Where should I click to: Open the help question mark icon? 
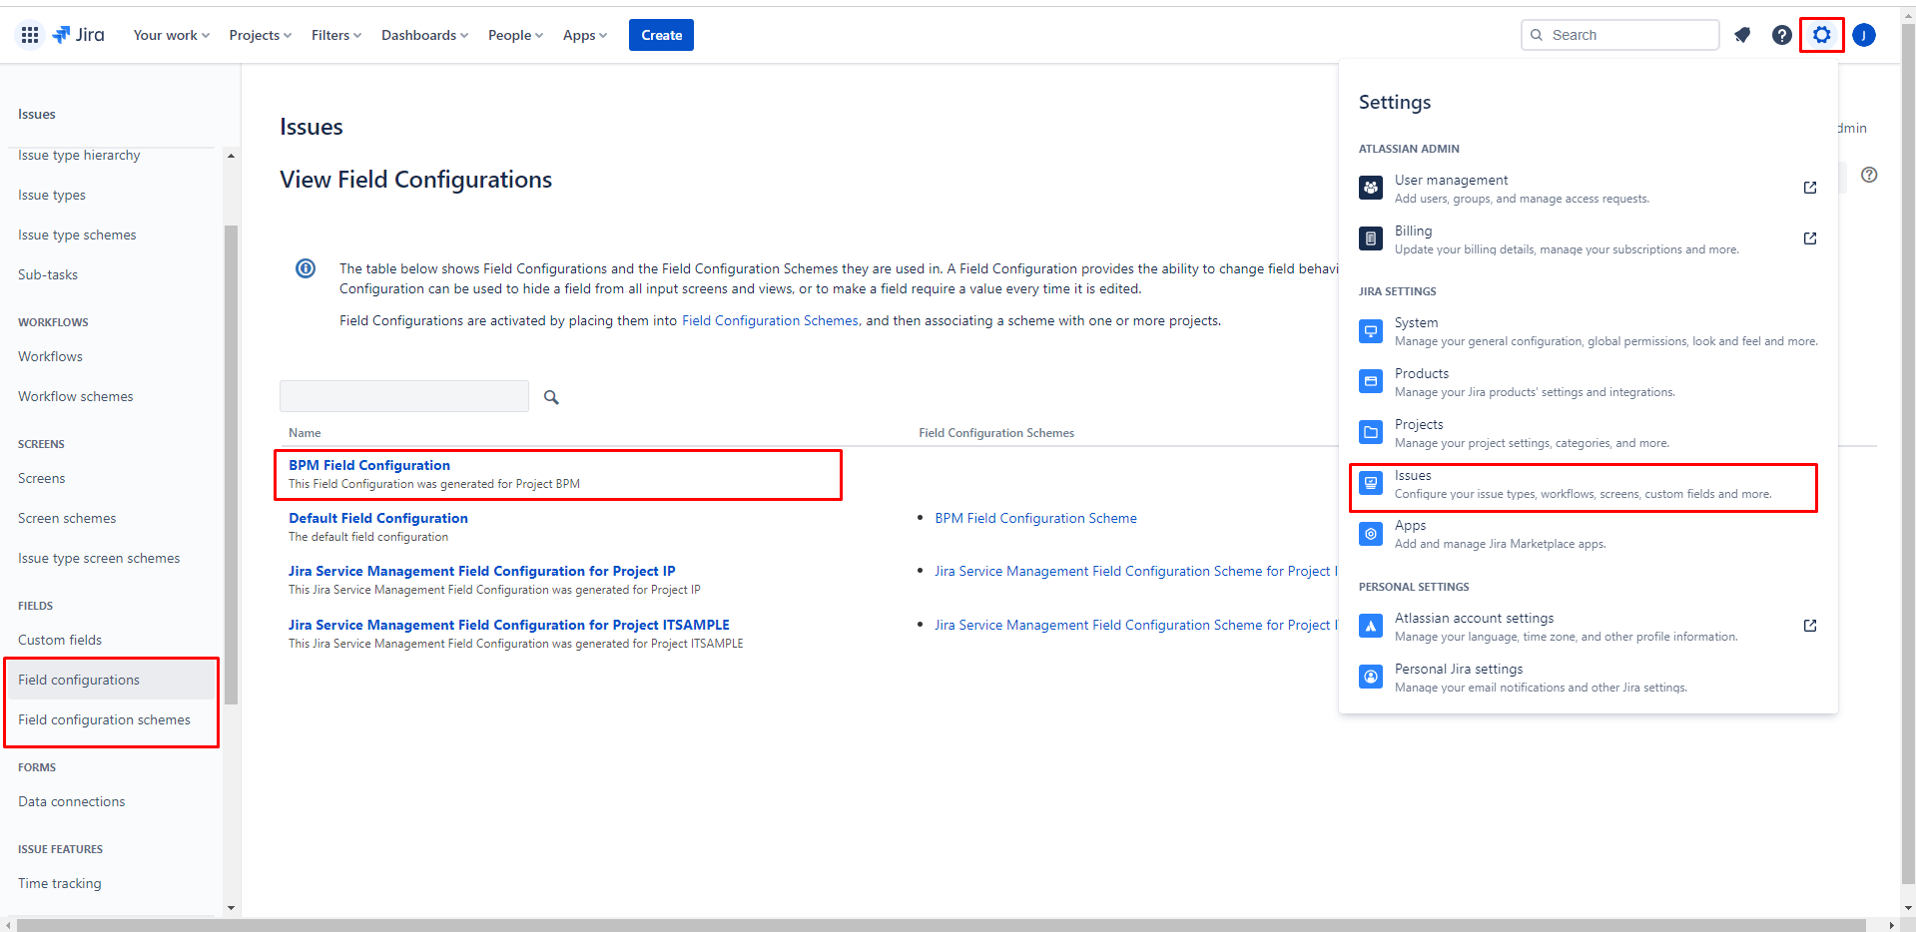pos(1781,35)
